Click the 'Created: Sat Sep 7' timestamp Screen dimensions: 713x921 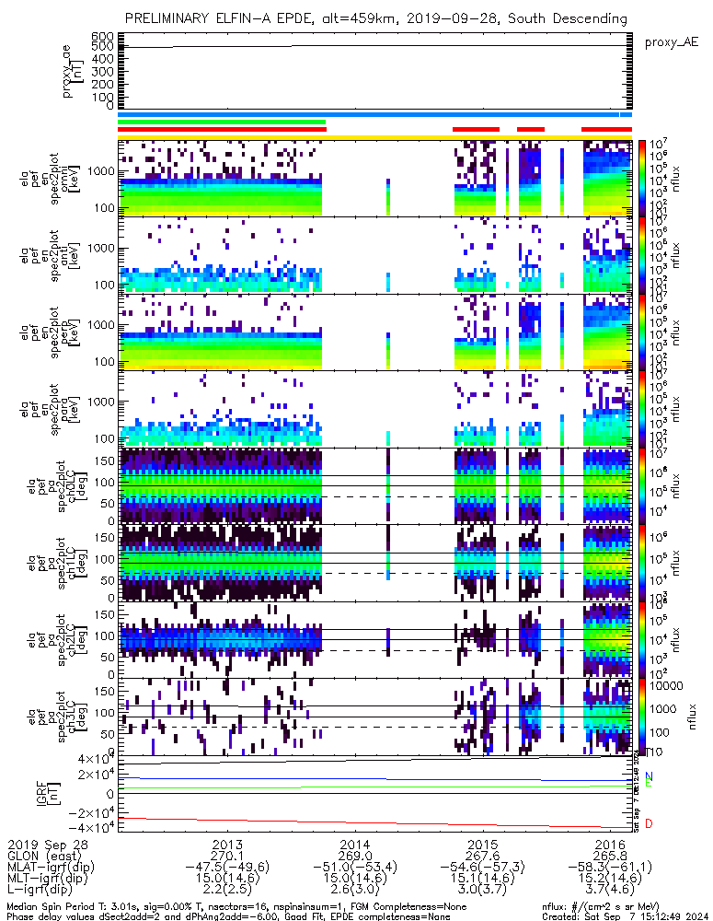click(x=625, y=916)
